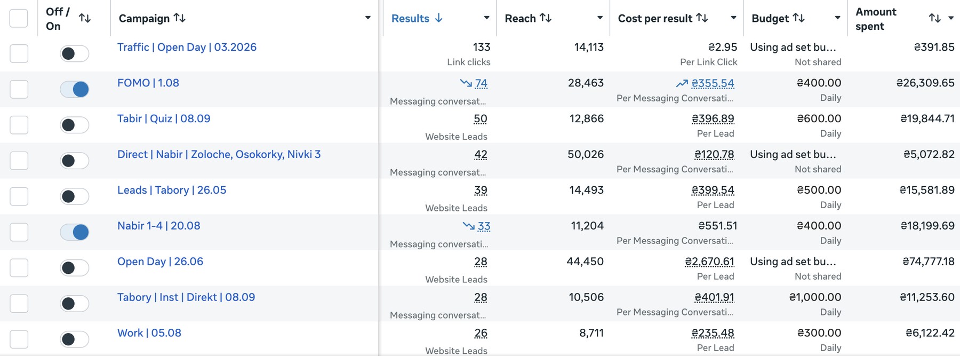
Task: Click the downward trend icon beside 33
Action: click(x=469, y=226)
